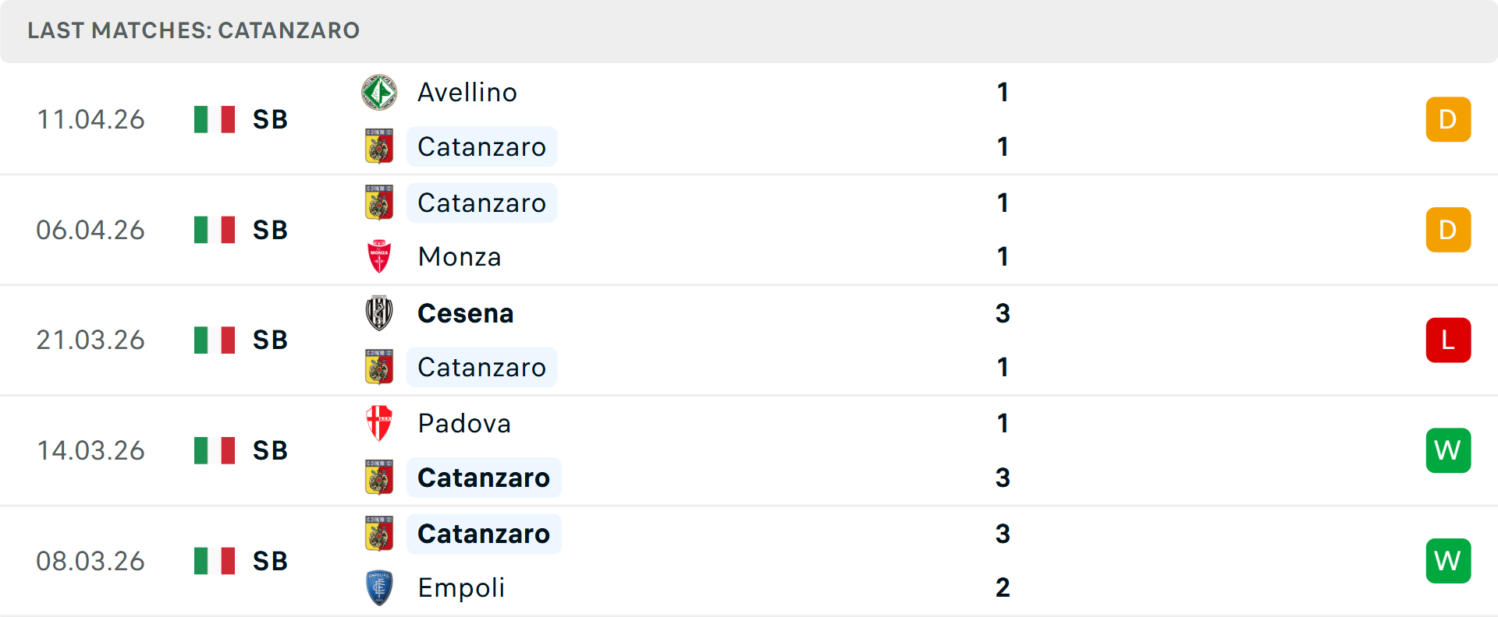Click the Avellino club crest
Viewport: 1498px width, 617px height.
[379, 93]
